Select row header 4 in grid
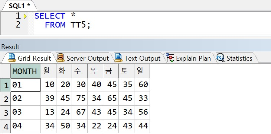This screenshot has width=271, height=134. tap(6, 126)
